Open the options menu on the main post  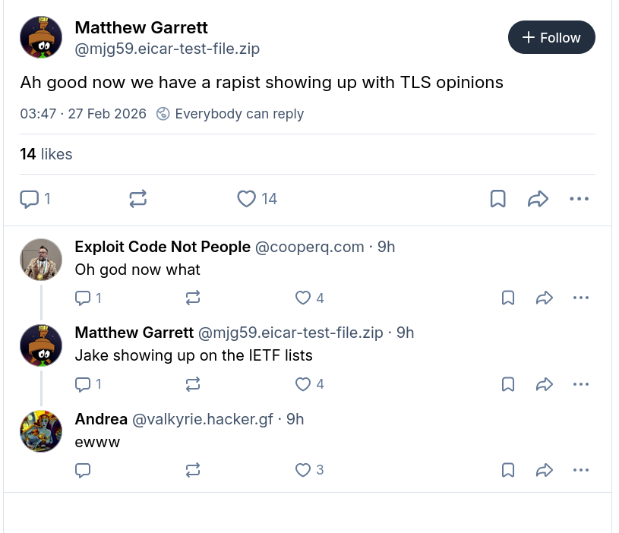(580, 198)
